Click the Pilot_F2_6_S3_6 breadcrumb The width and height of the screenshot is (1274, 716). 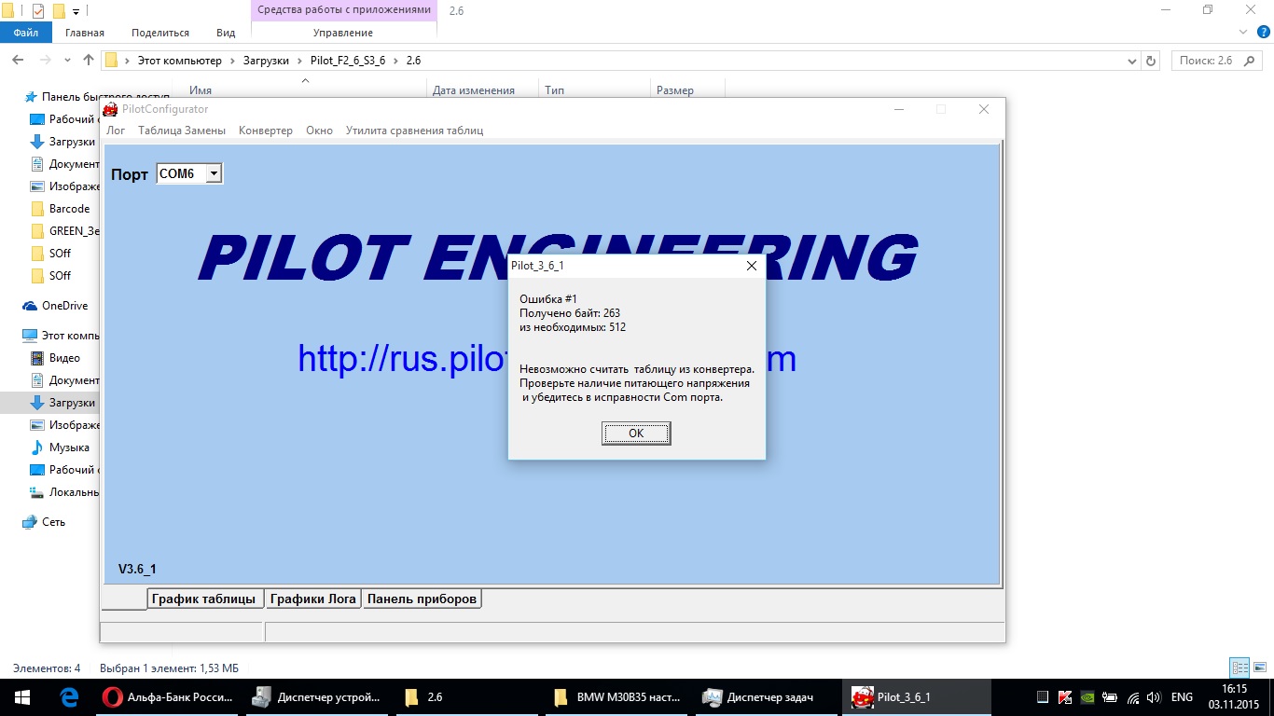click(346, 61)
